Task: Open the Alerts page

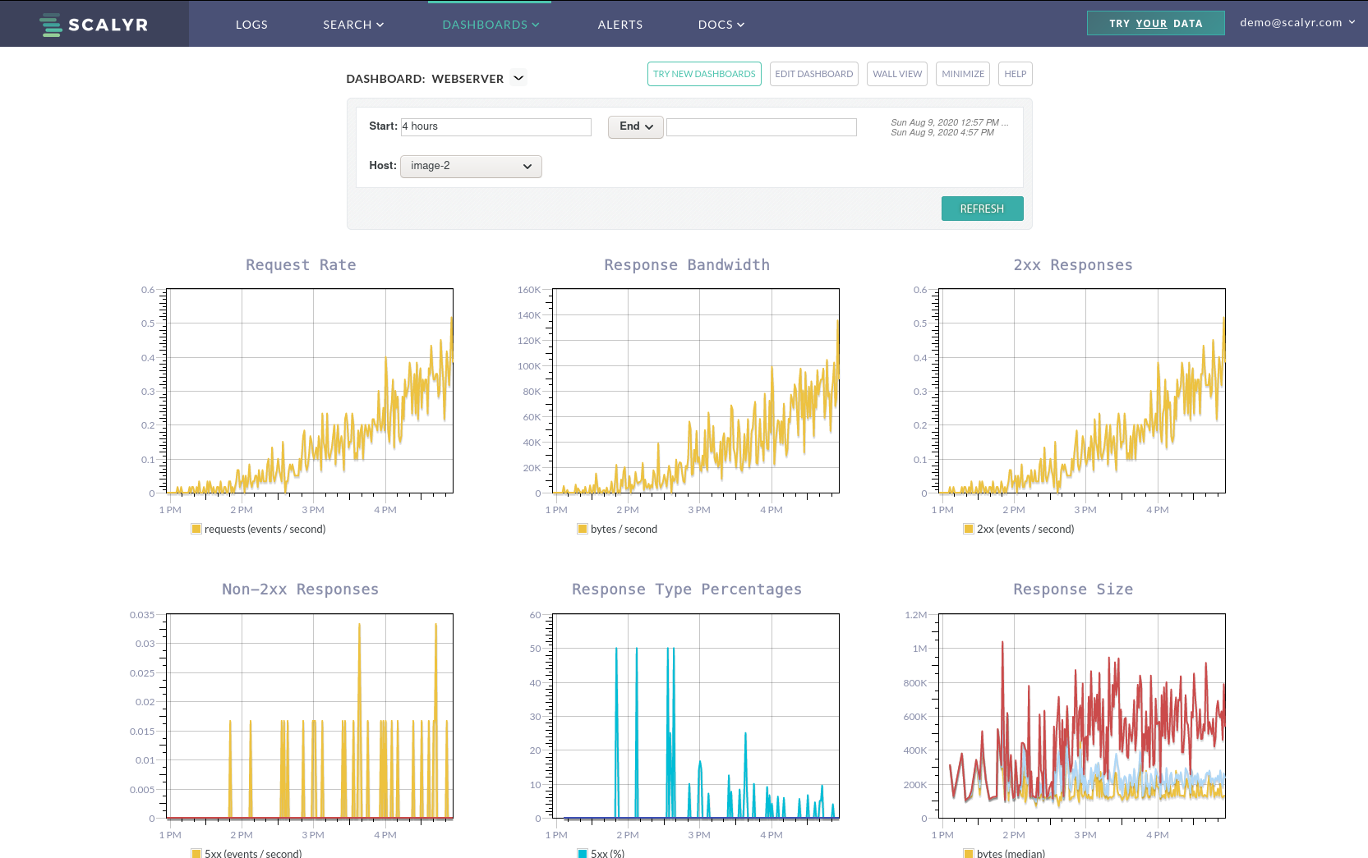Action: coord(620,25)
